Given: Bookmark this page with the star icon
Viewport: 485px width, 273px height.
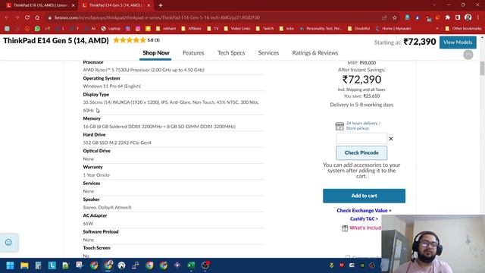Looking at the screenshot, I should [x=395, y=17].
